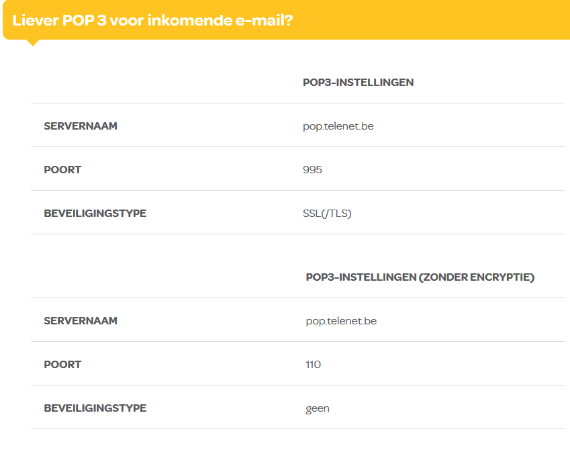This screenshot has width=570, height=452.
Task: Click '(ZONDER ENCRYPTIE)' in second table header
Action: tap(477, 277)
